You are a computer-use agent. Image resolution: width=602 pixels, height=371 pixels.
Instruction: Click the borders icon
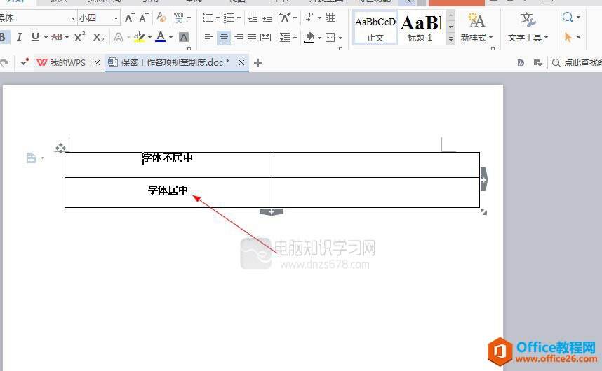(330, 38)
